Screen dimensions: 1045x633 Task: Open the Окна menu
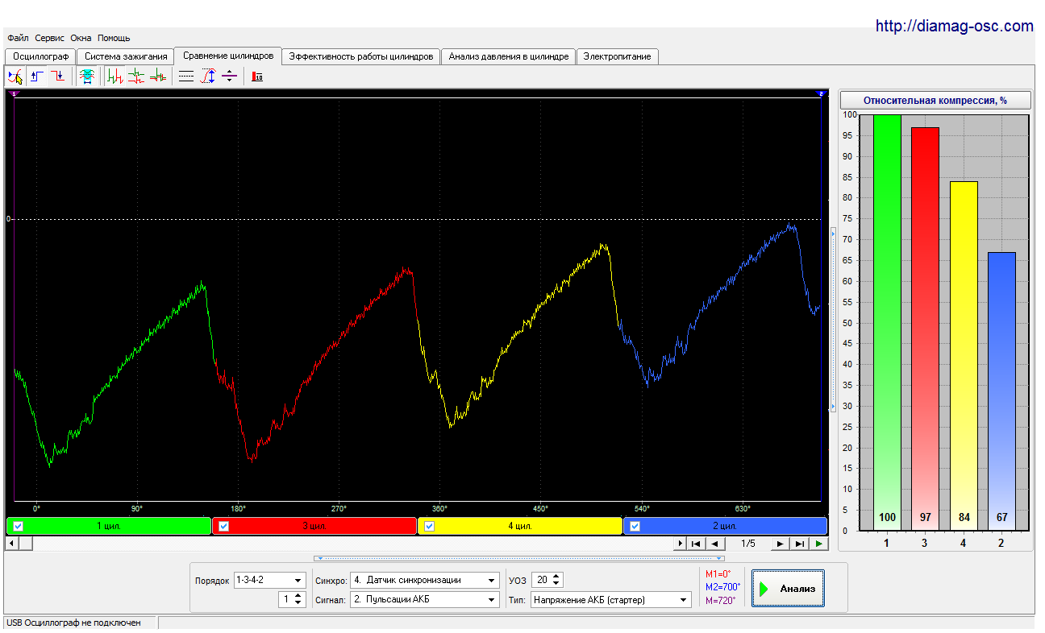[81, 38]
